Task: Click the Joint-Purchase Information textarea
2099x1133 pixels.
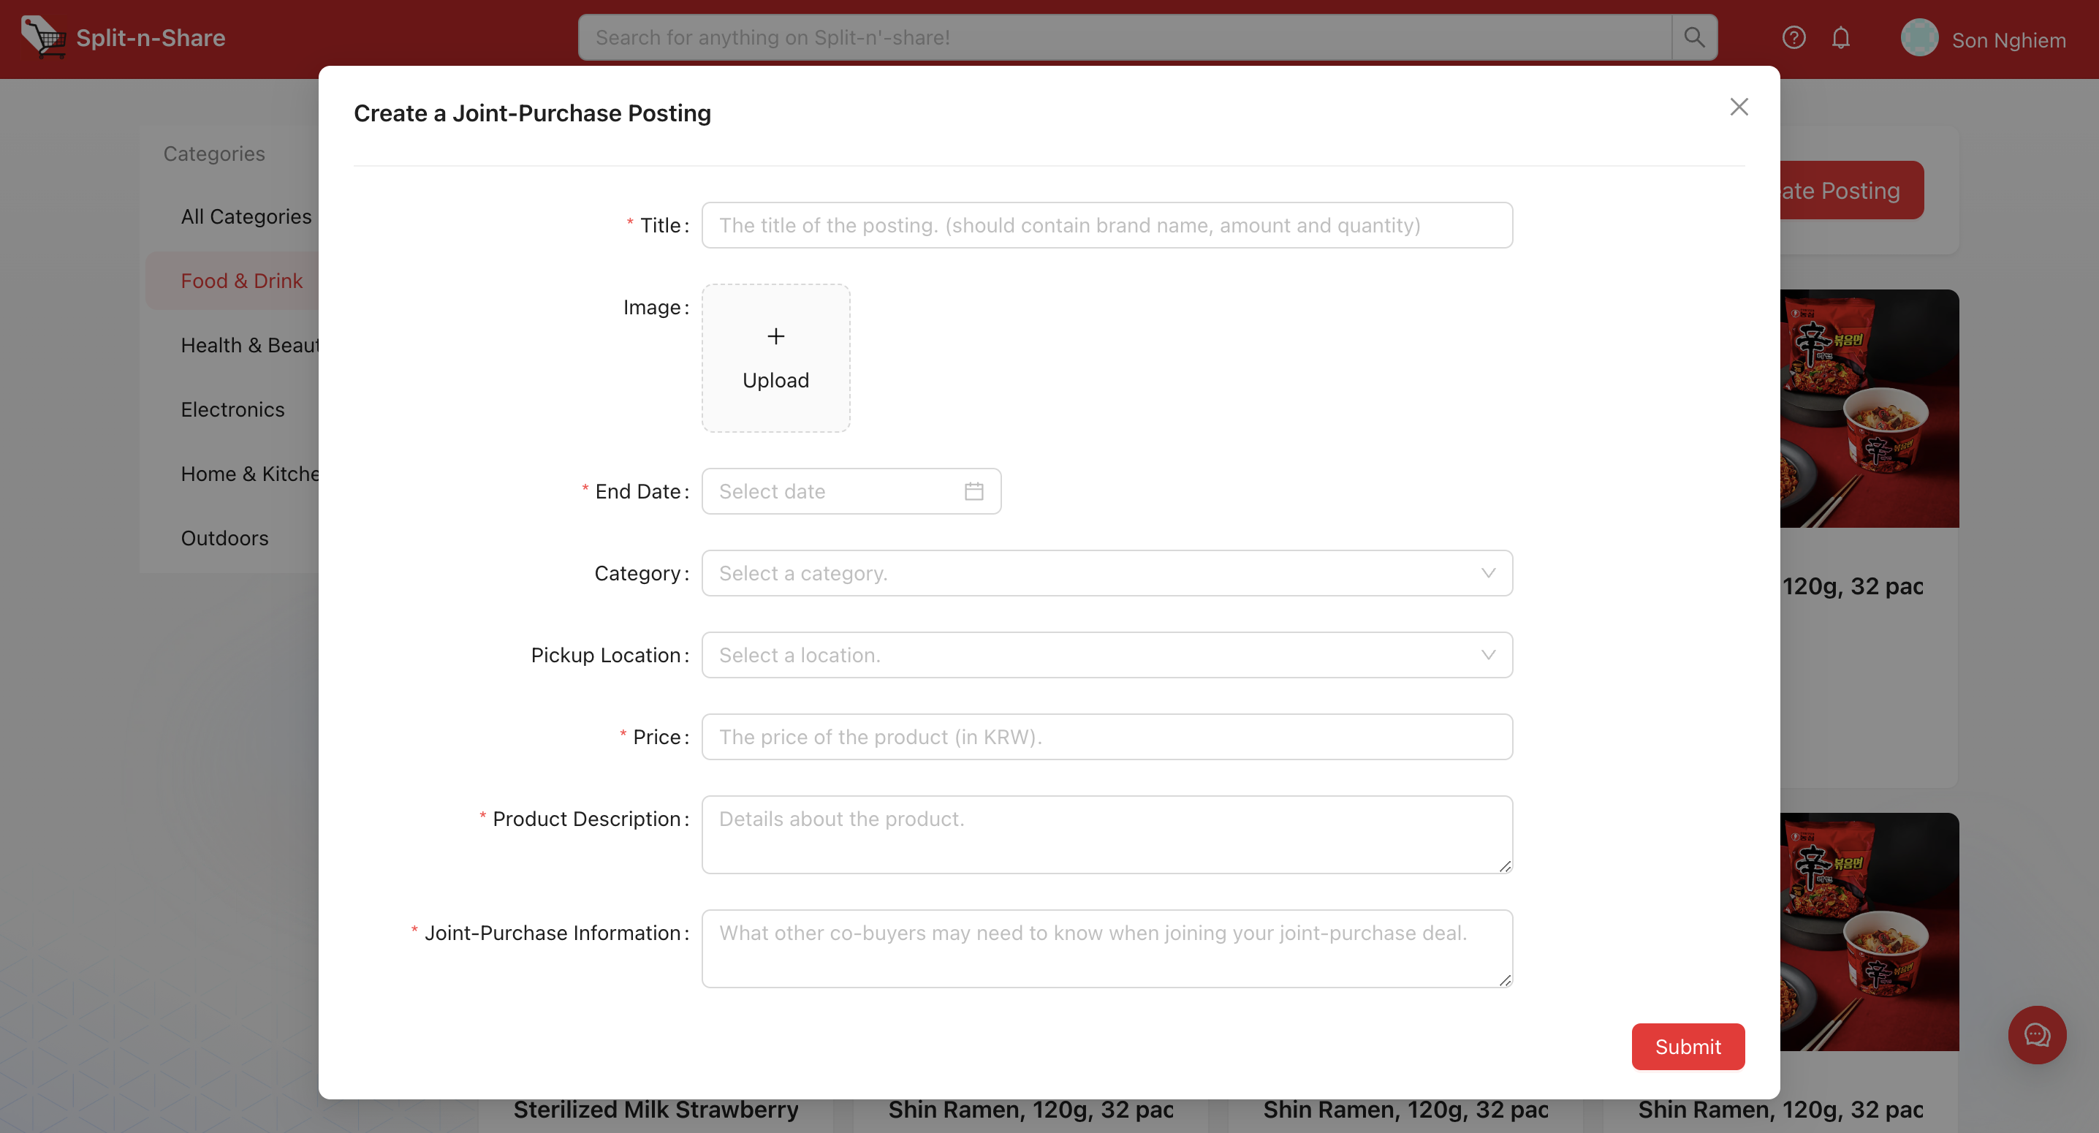Action: click(1107, 949)
